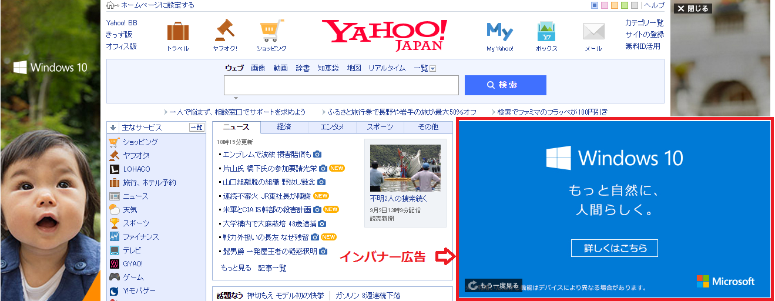This screenshot has width=775, height=301.
Task: Focus the web search input field
Action: [341, 85]
